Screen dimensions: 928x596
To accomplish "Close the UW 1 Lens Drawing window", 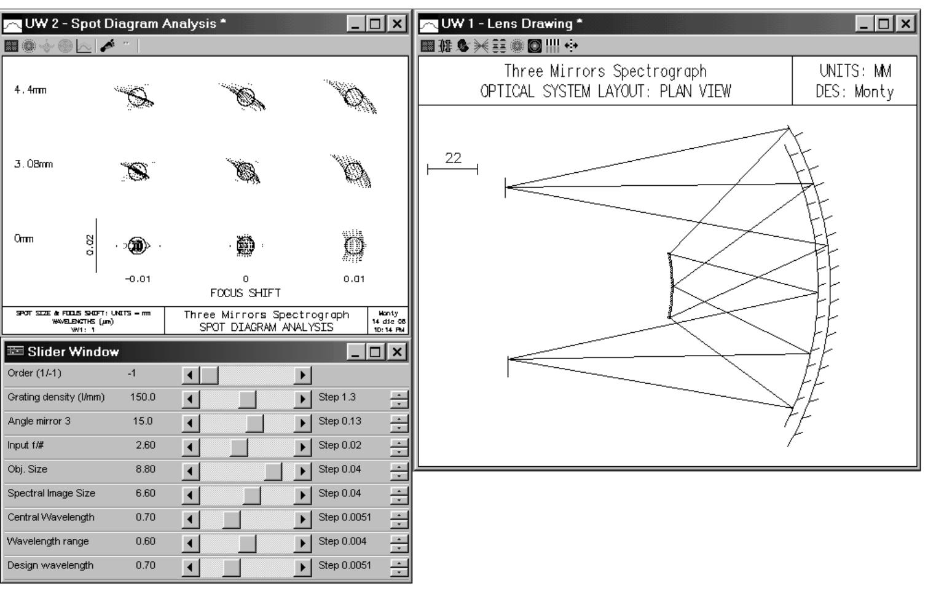I will [906, 24].
